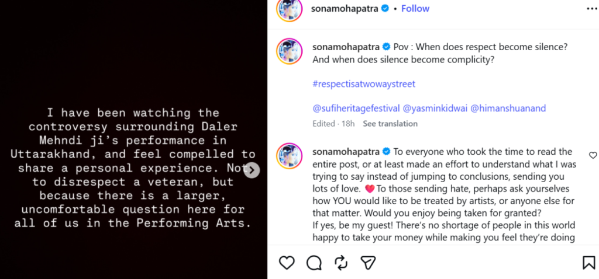The height and width of the screenshot is (279, 599).
Task: Open the #respectisatwowaystreet hashtag
Action: click(x=364, y=84)
